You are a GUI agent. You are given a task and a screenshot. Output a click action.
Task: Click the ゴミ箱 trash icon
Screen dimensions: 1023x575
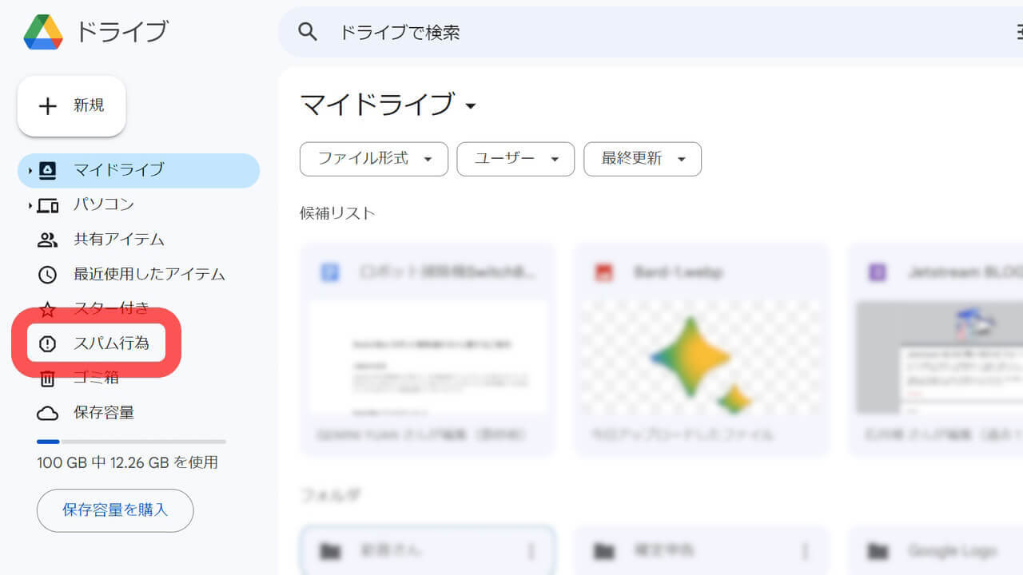click(47, 378)
